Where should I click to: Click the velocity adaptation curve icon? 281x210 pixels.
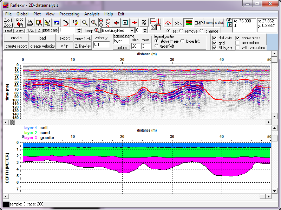click(168, 23)
